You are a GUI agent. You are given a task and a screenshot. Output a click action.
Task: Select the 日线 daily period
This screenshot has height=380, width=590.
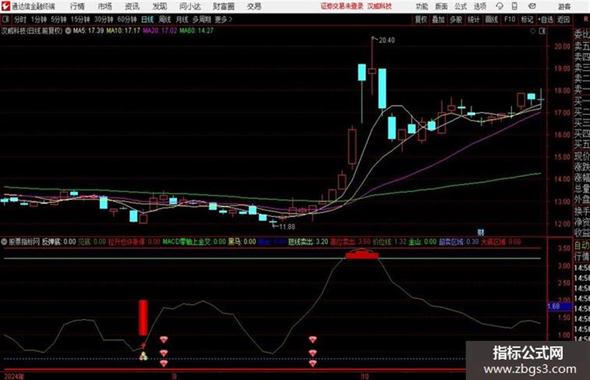pos(147,19)
